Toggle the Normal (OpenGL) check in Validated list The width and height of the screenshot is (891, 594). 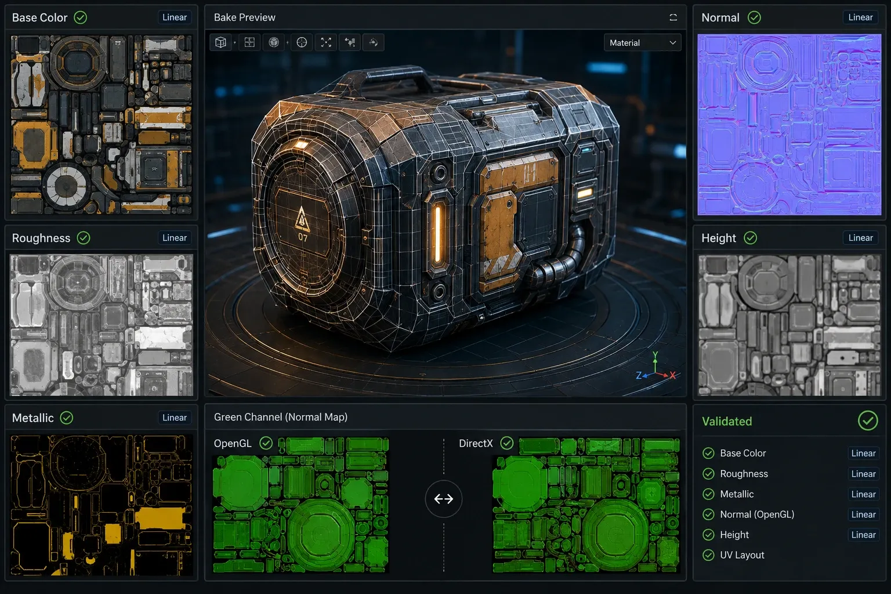pos(708,515)
